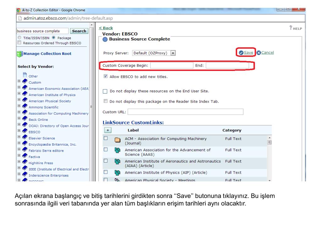Open American Institute of Physics vendor
The height and width of the screenshot is (241, 322).
(x=52, y=95)
